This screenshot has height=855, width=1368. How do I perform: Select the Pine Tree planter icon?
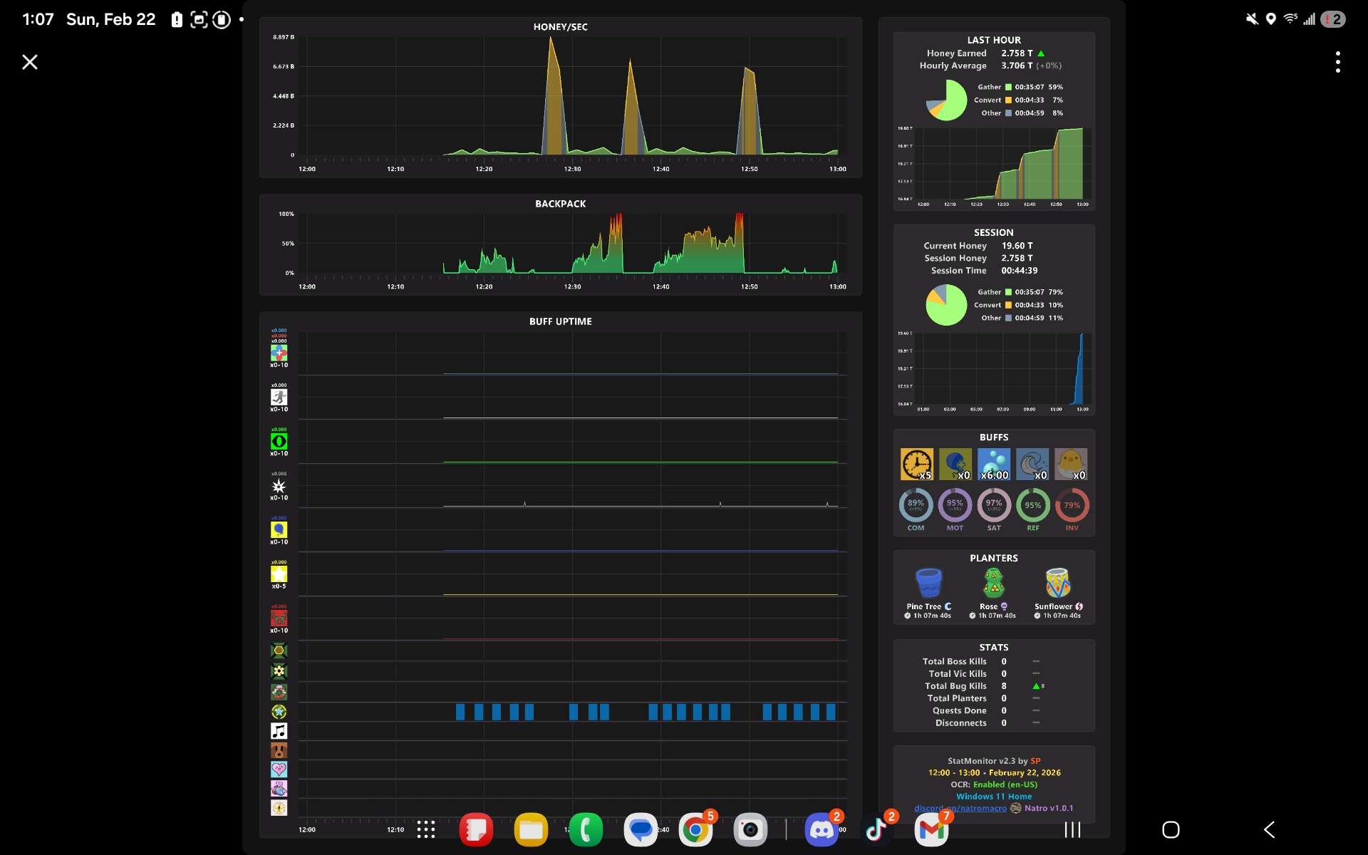(928, 582)
